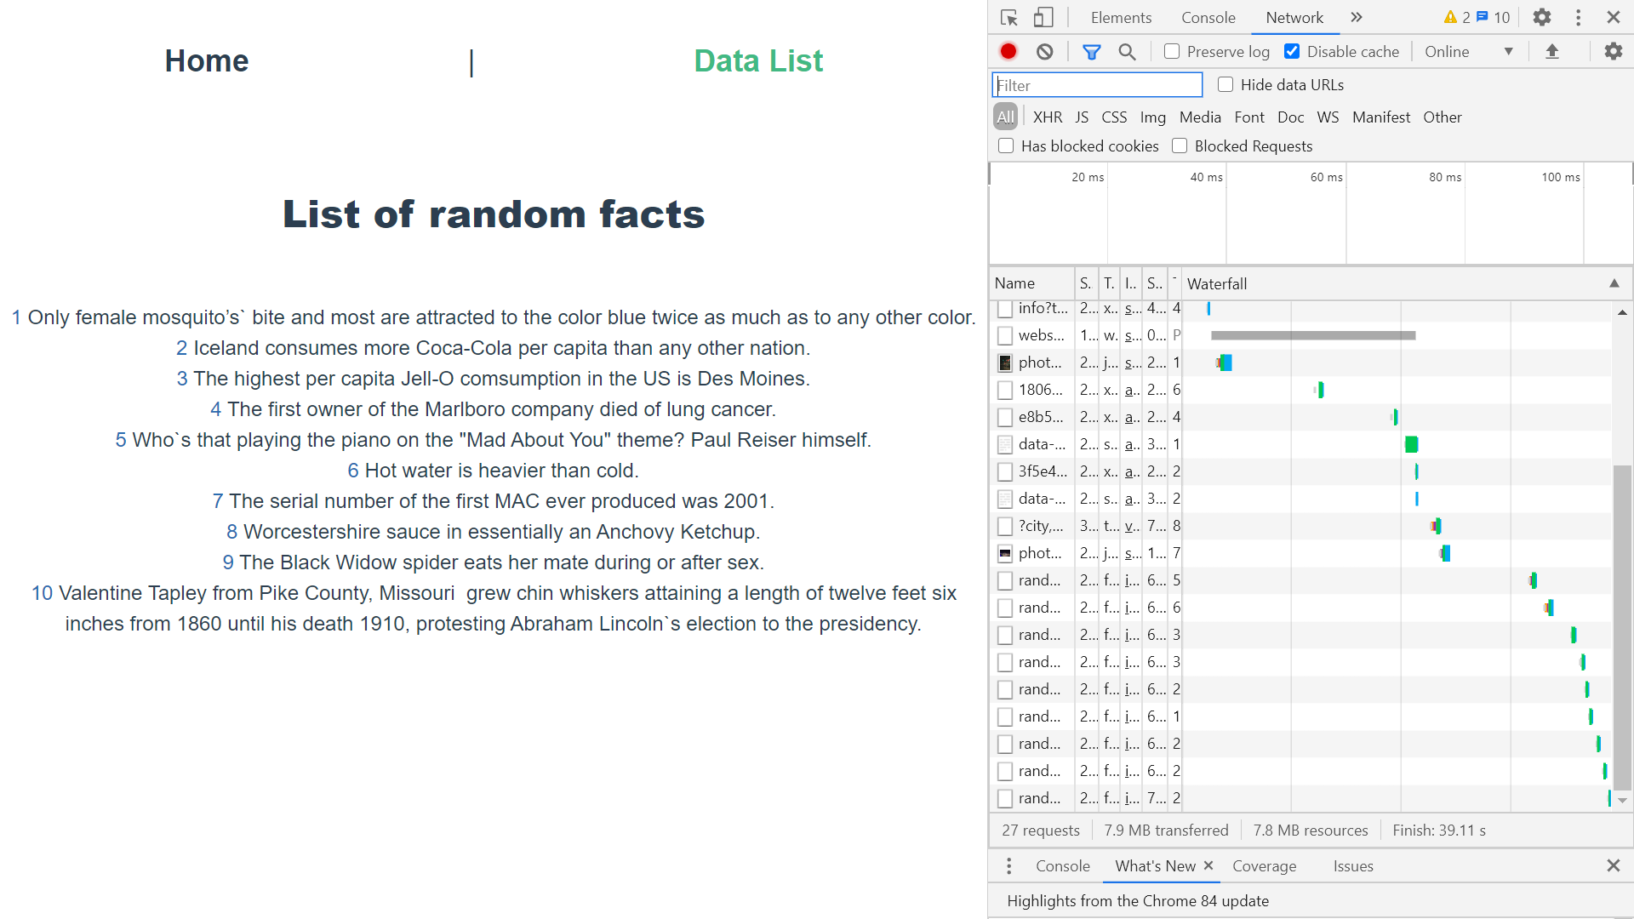The height and width of the screenshot is (919, 1634).
Task: Select the All request type filter
Action: coord(1005,117)
